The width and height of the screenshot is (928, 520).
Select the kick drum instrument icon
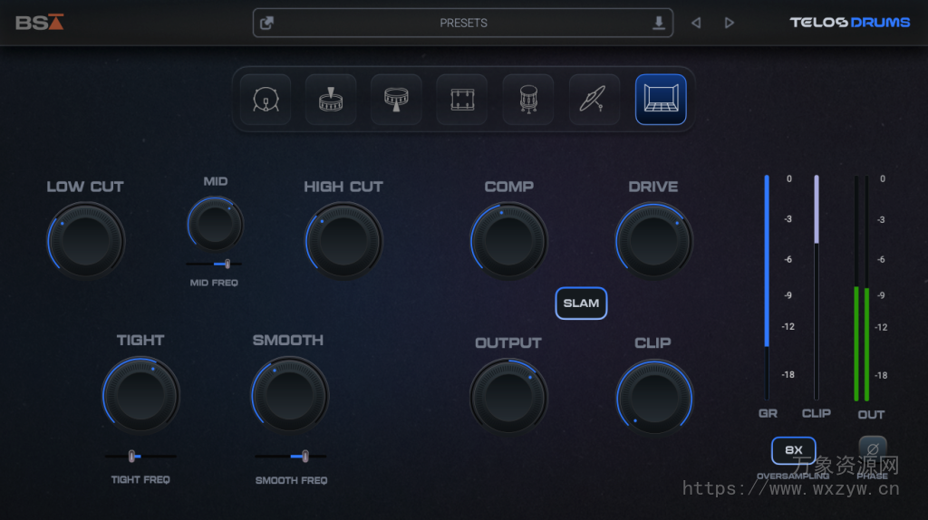pos(266,100)
